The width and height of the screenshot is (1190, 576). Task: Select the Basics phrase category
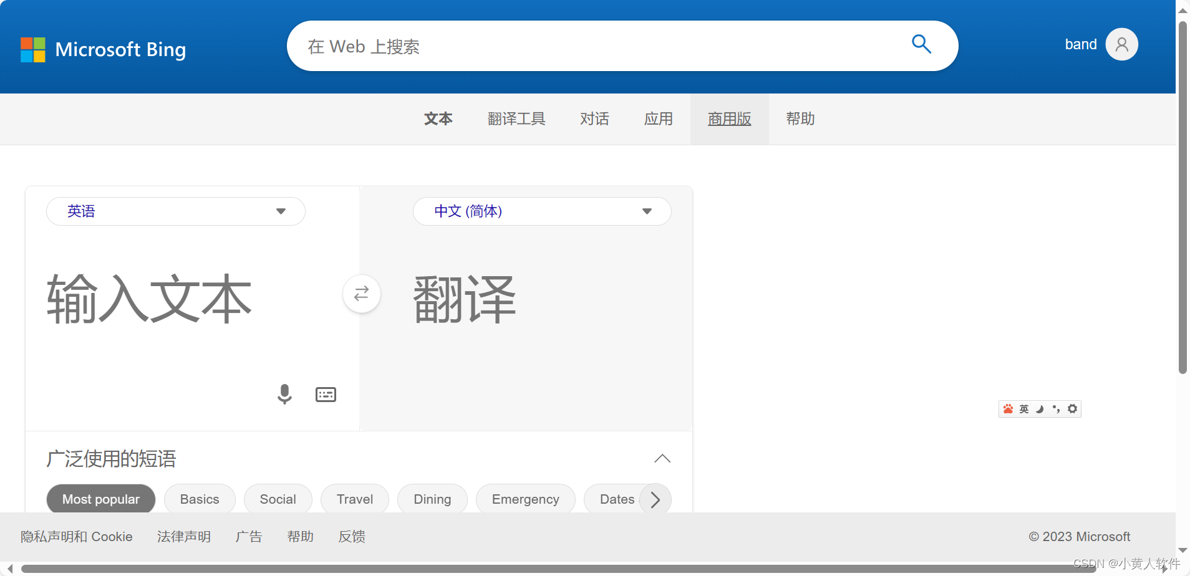tap(200, 499)
